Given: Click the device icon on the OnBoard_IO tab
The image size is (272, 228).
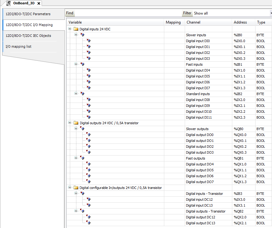Looking at the screenshot, I should 8,3.
